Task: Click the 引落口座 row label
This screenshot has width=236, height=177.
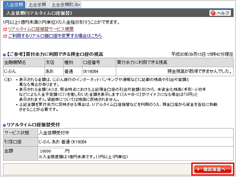Action: pyautogui.click(x=13, y=142)
